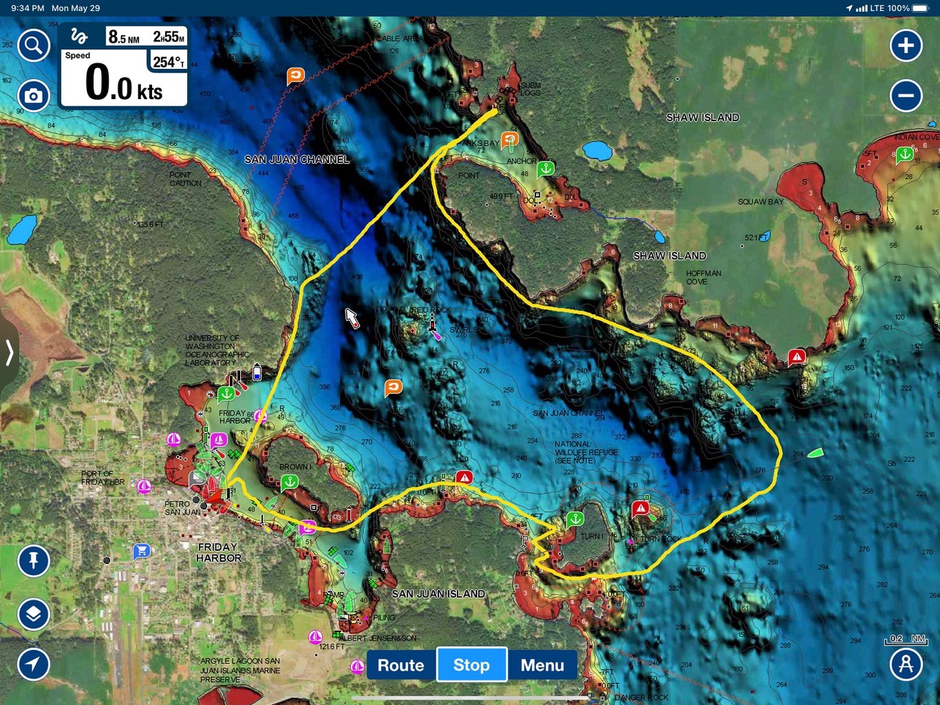Tap the pin marker button
The height and width of the screenshot is (705, 940).
click(33, 561)
